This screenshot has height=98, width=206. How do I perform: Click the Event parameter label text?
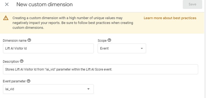point(14,81)
